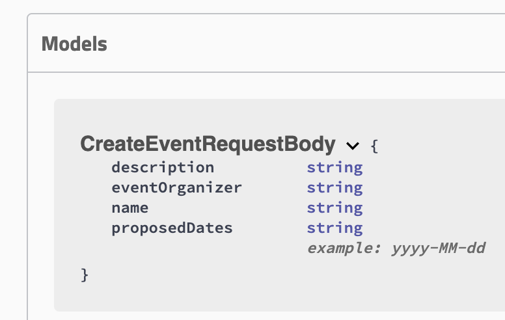This screenshot has height=320, width=505.
Task: Click blank space right of Models heading
Action: click(293, 44)
